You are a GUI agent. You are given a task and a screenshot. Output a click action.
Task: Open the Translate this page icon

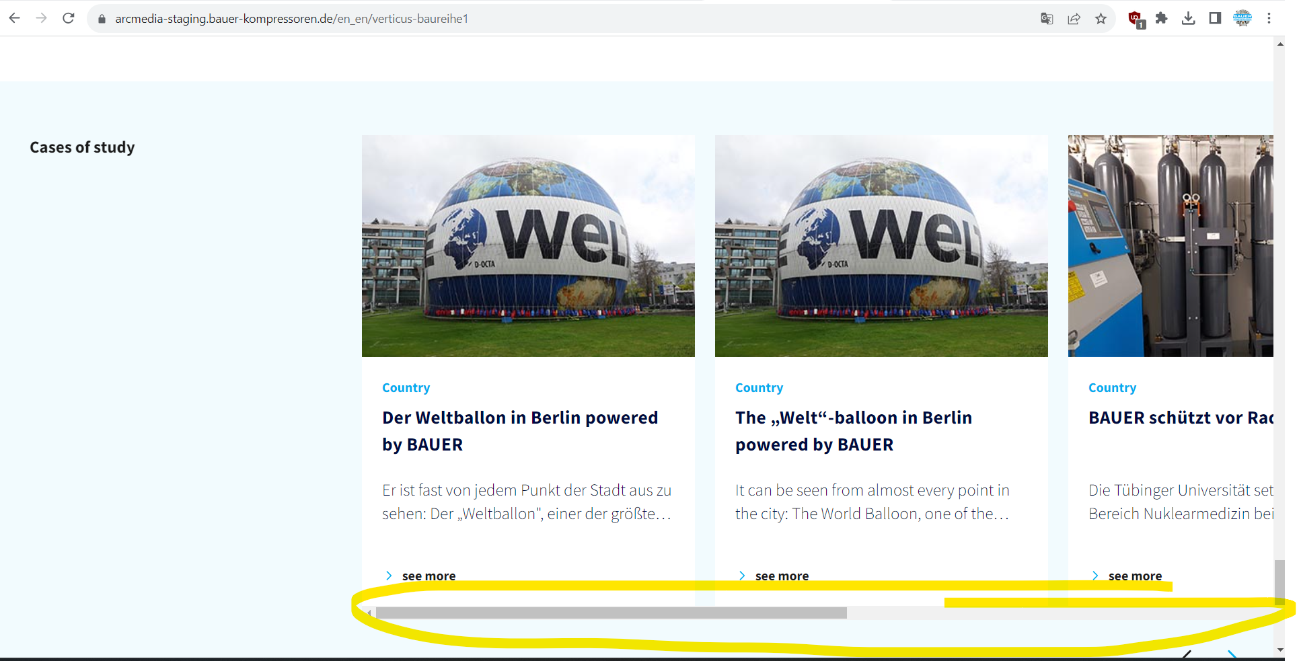tap(1047, 19)
